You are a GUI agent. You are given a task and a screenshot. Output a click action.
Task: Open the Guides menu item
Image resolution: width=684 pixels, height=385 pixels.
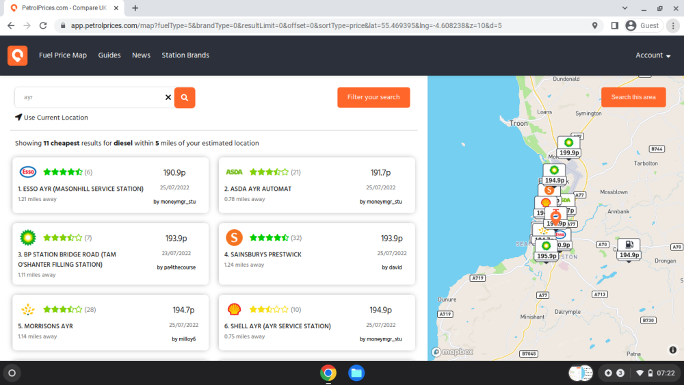pyautogui.click(x=109, y=55)
